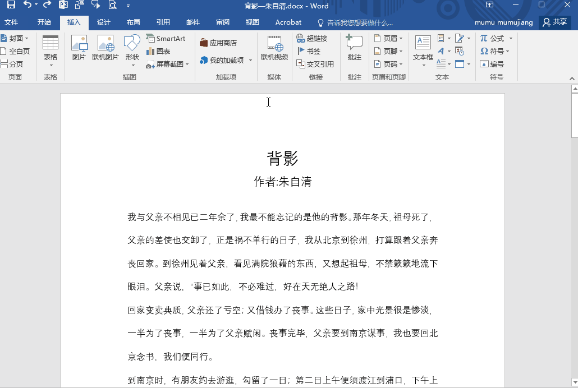The image size is (578, 388).
Task: Insert an online video 联机视频
Action: tap(274, 48)
